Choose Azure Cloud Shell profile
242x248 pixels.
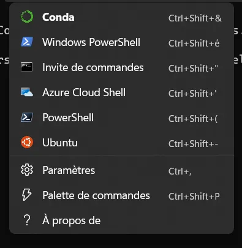(122, 92)
